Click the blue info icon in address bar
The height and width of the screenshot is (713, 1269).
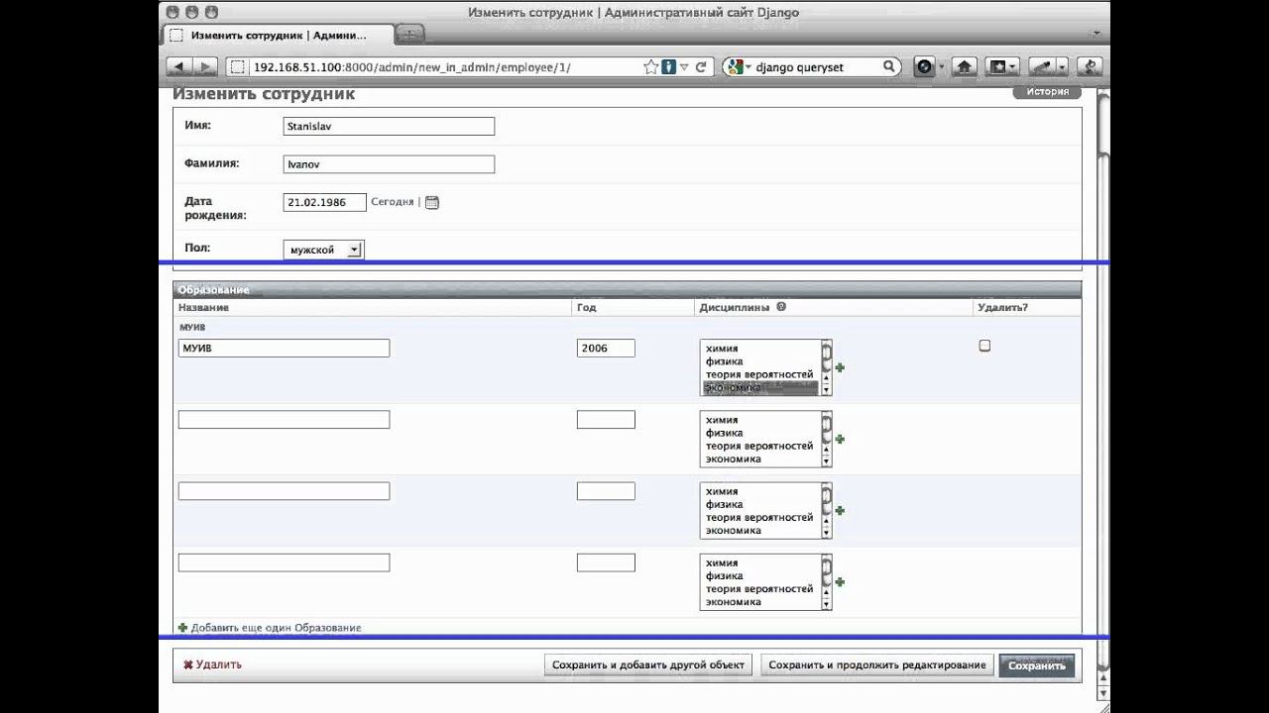[x=669, y=67]
